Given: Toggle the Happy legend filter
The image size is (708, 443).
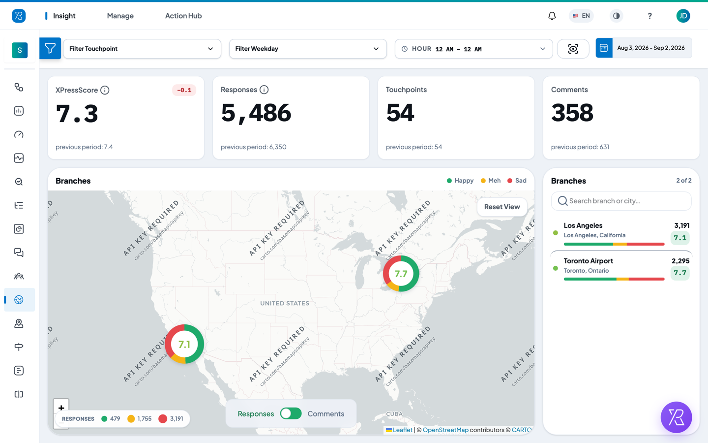Looking at the screenshot, I should coord(460,181).
